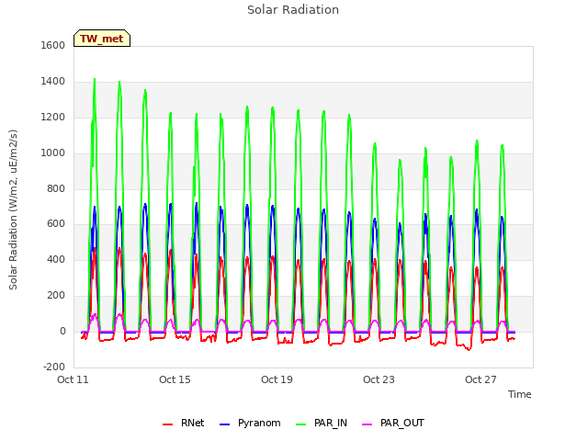Click the tallest green PAR_IN peak above 1400
Image resolution: width=588 pixels, height=441 pixels.
pyautogui.click(x=95, y=80)
